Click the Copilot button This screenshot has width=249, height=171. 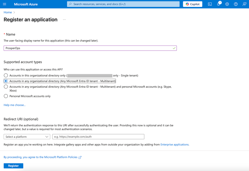pyautogui.click(x=193, y=4)
